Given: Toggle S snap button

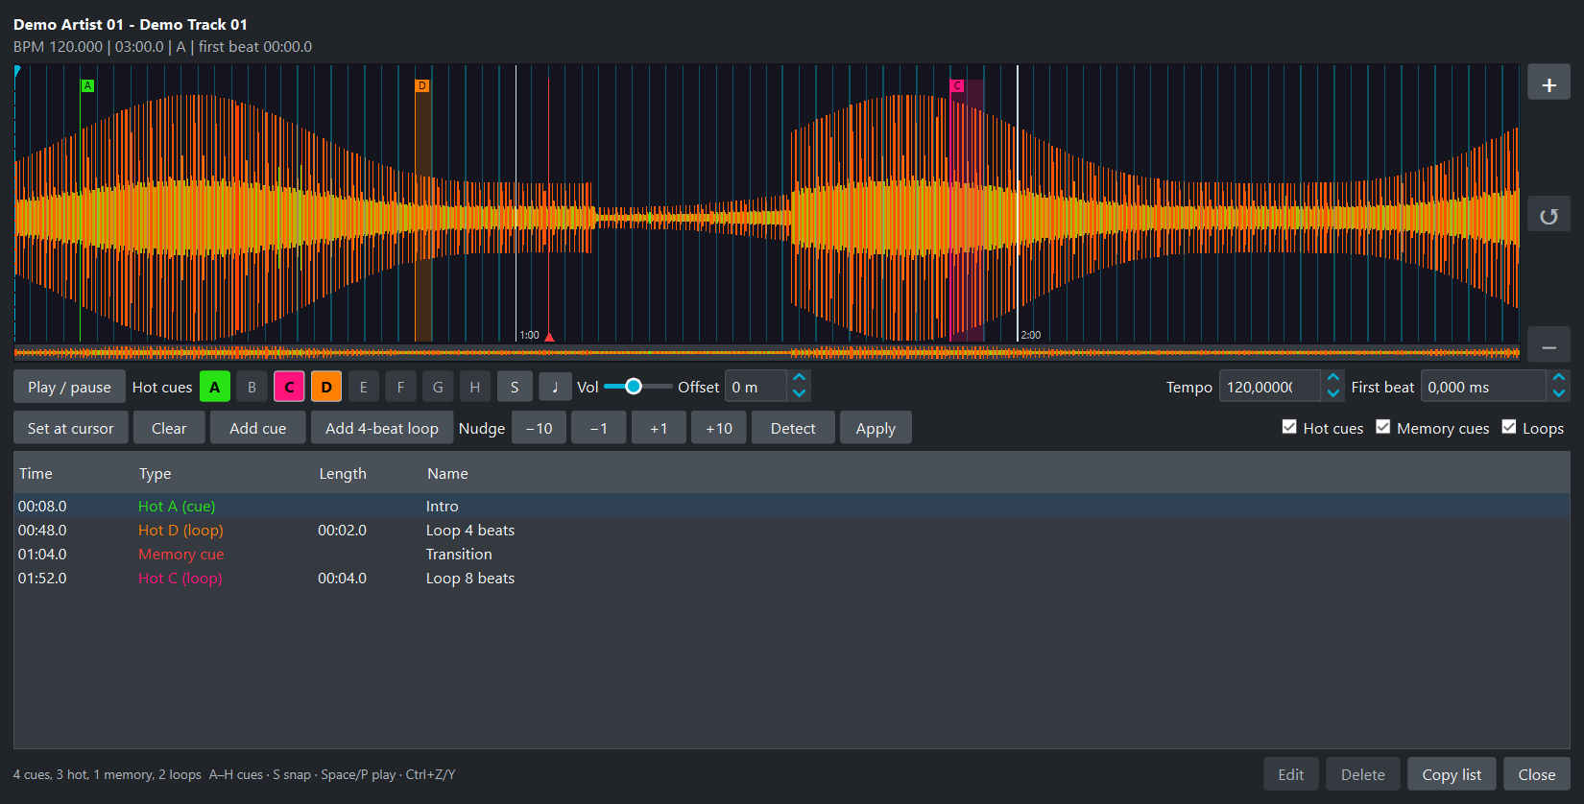Looking at the screenshot, I should pos(515,387).
